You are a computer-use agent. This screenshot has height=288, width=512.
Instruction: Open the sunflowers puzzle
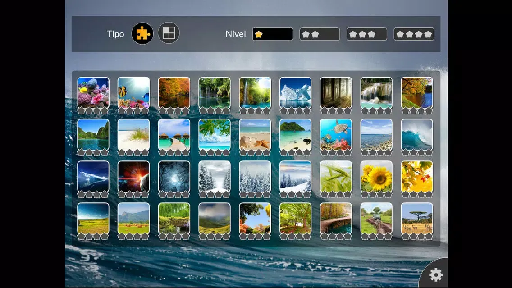(376, 177)
